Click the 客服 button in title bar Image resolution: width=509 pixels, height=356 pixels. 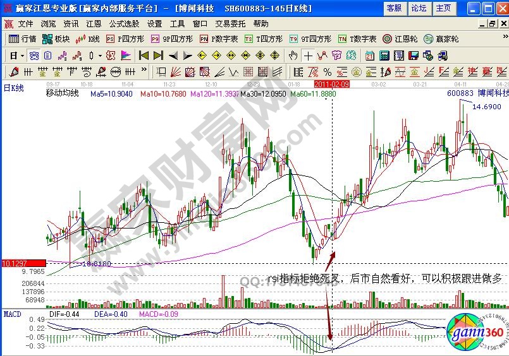click(x=394, y=8)
